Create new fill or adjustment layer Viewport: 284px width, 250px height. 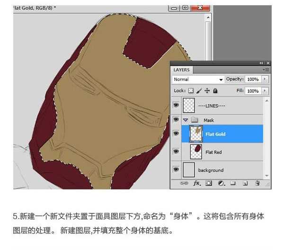[x=221, y=183]
